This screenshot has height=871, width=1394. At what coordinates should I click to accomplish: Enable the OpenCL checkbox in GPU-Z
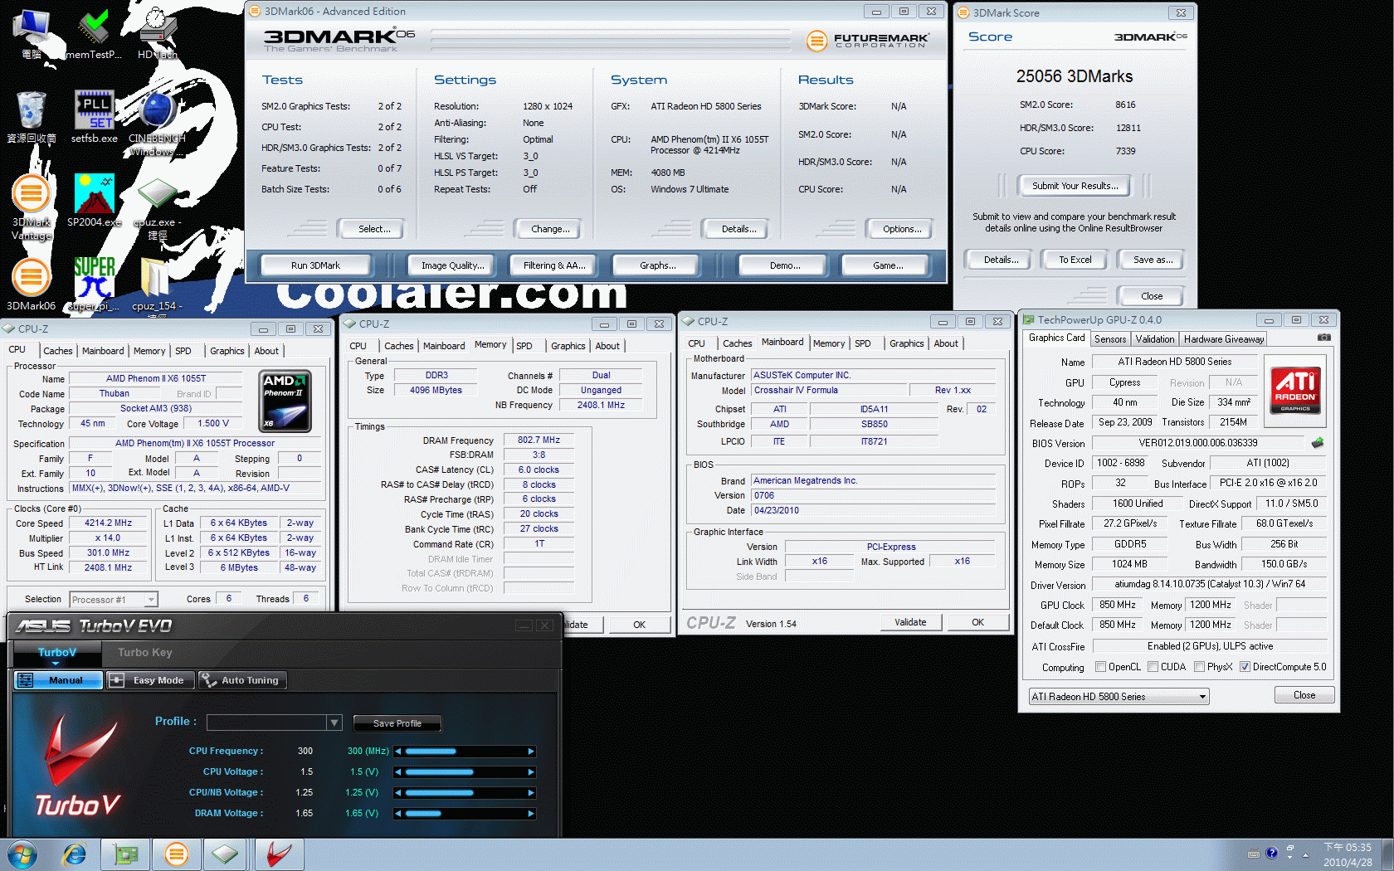click(x=1100, y=667)
